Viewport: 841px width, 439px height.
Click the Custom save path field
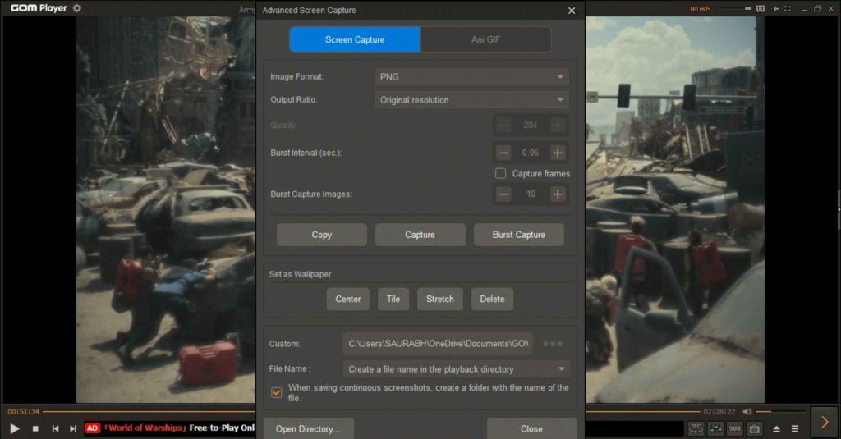pos(438,344)
